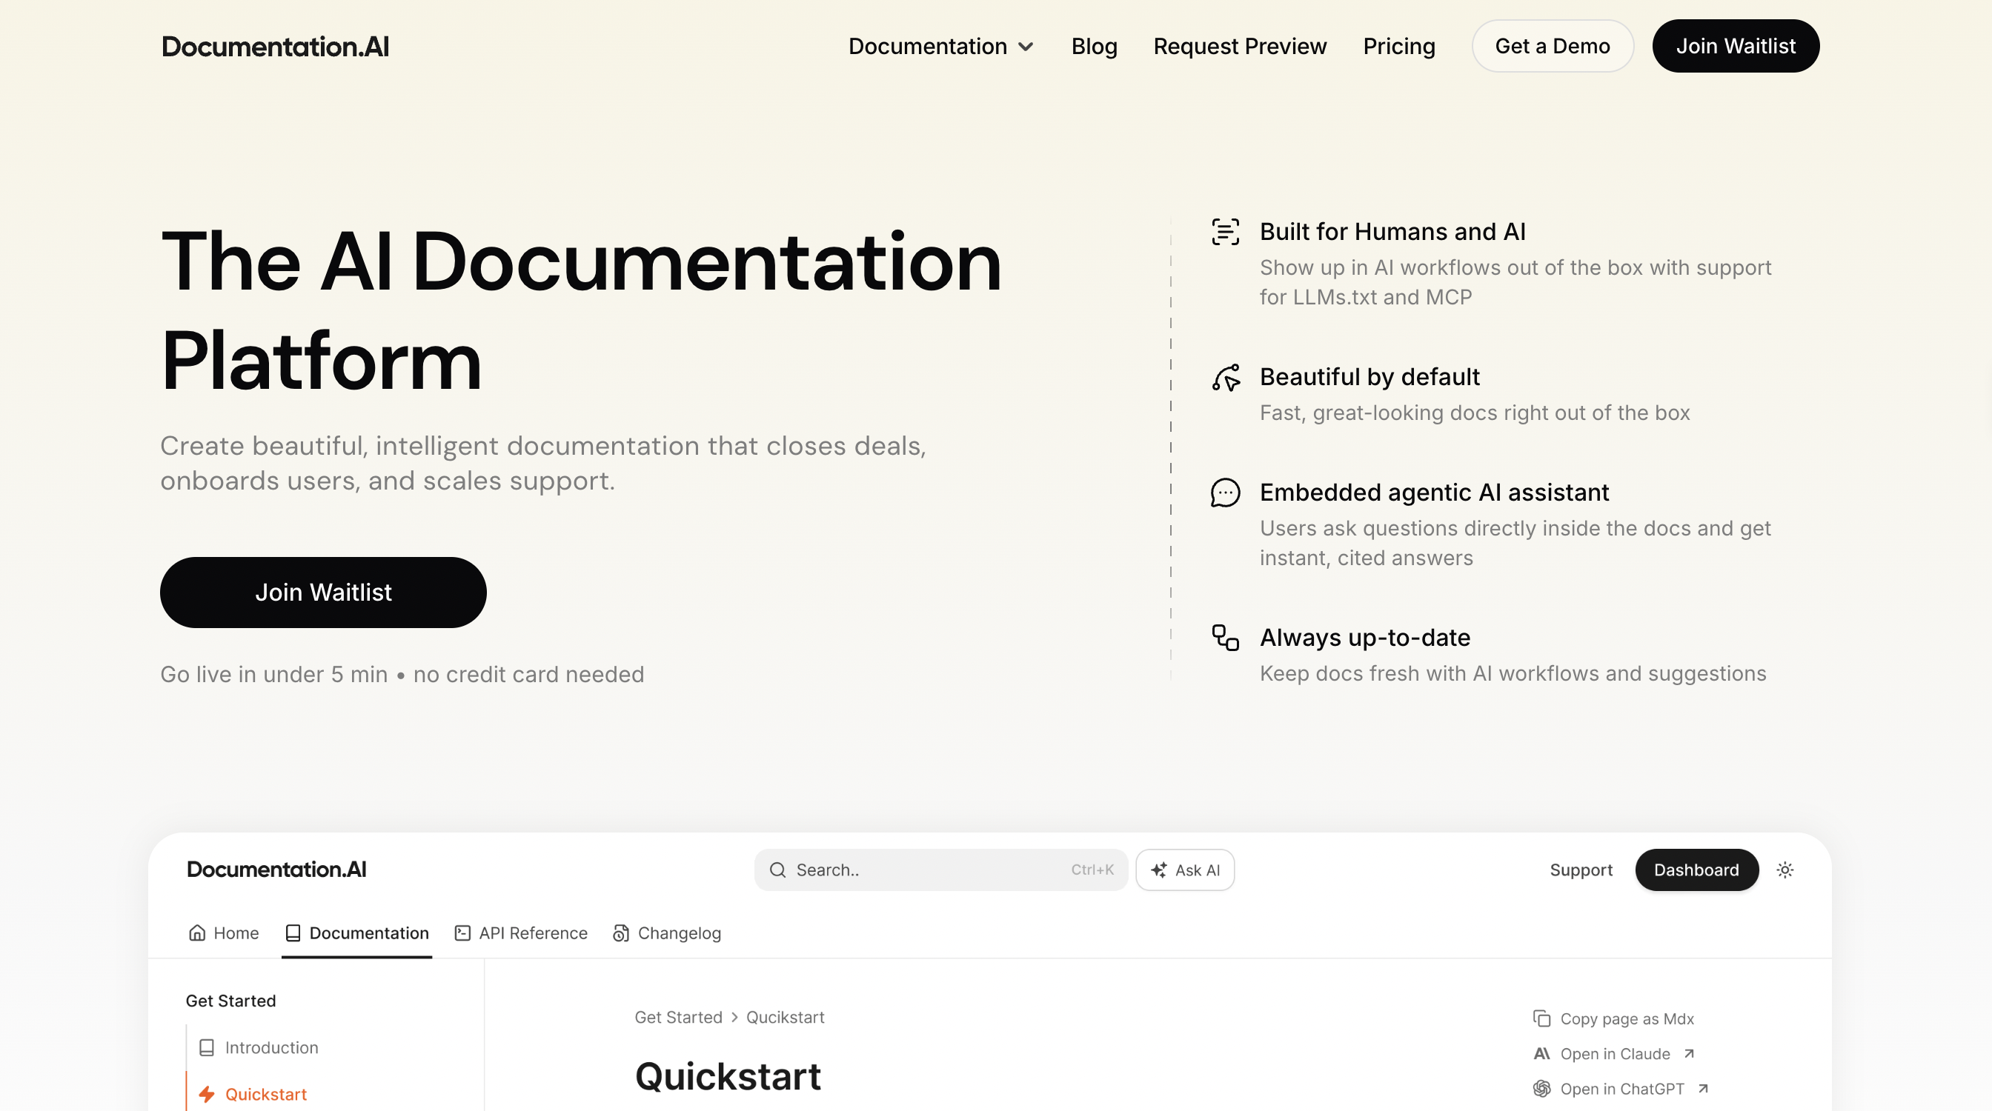The image size is (1992, 1111).
Task: Click the Copy page as Mdx copy icon
Action: [x=1541, y=1018]
